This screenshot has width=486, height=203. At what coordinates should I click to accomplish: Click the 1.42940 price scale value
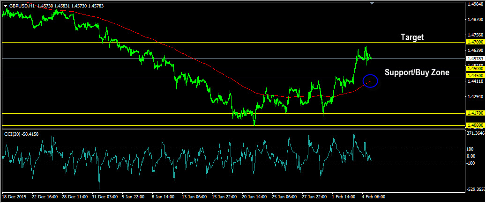pos(476,97)
